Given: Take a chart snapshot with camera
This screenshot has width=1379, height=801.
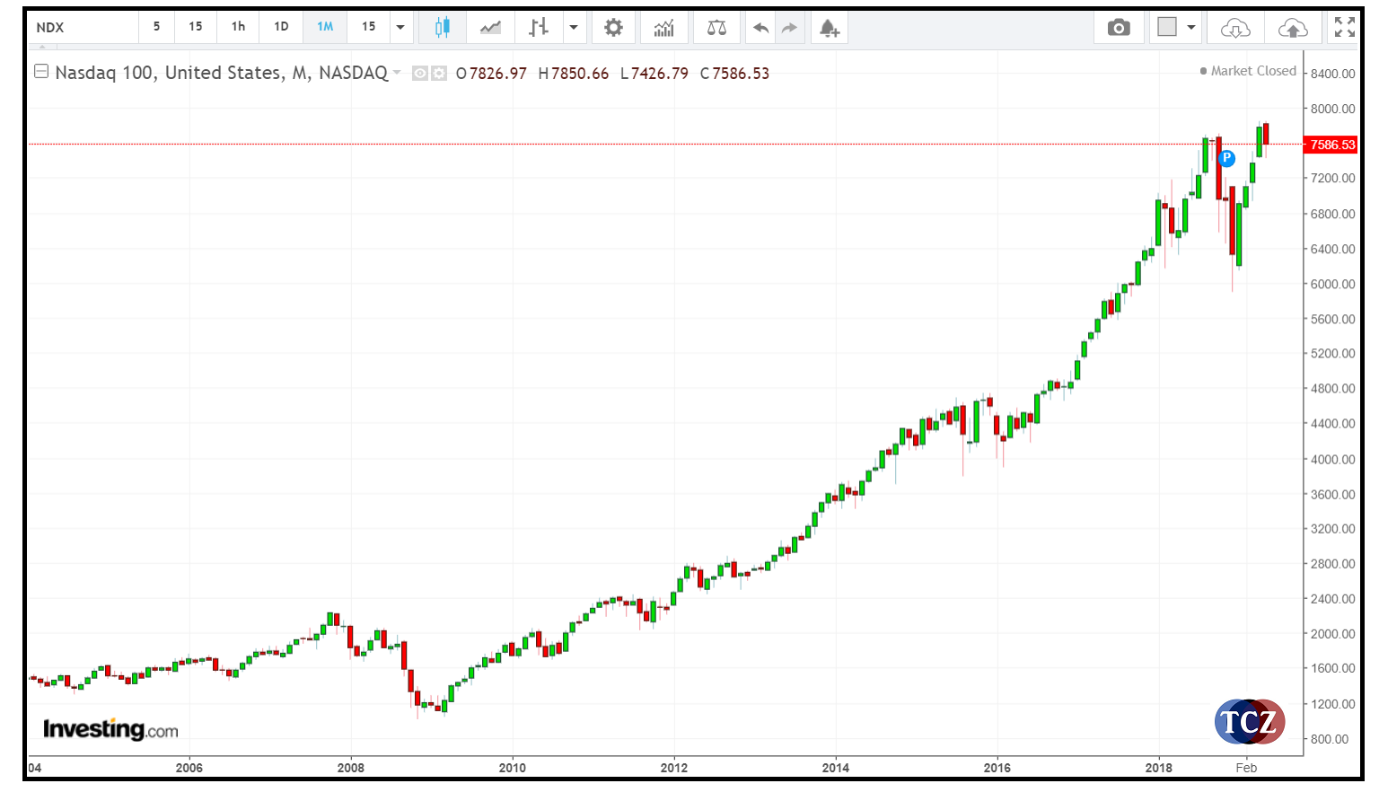Looking at the screenshot, I should pos(1119,28).
